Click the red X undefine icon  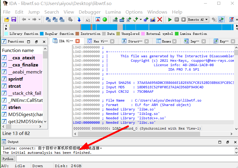click(160, 19)
